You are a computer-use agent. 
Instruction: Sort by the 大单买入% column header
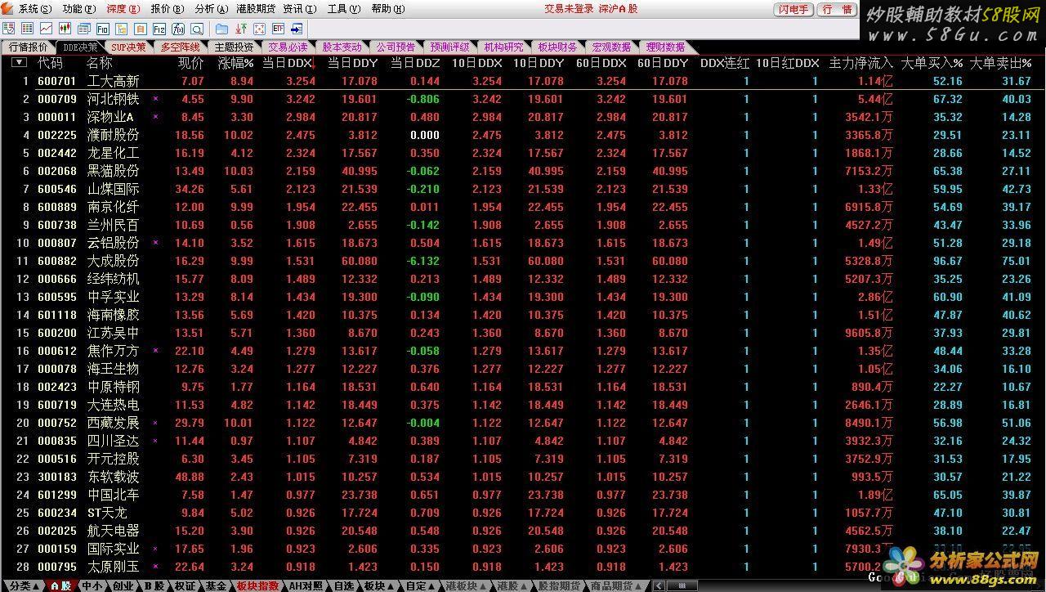(932, 63)
